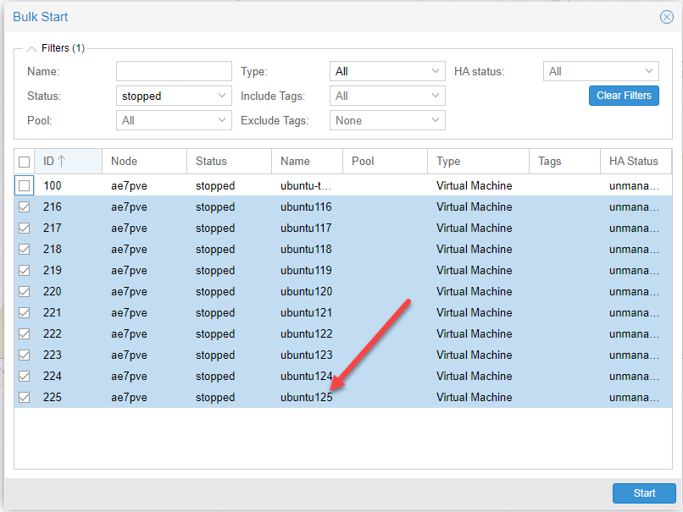Uncheck the box for VM 221
This screenshot has height=512, width=683.
click(x=25, y=313)
